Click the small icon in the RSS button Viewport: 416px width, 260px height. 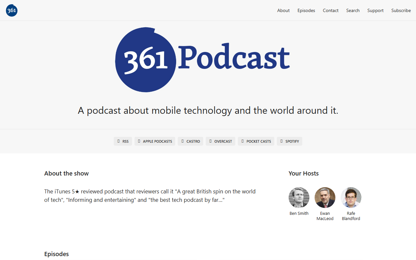click(x=118, y=141)
